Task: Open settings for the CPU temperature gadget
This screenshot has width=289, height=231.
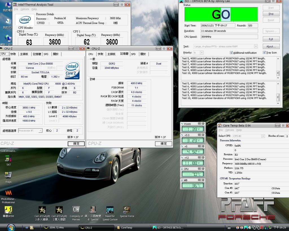Action: 200,169
